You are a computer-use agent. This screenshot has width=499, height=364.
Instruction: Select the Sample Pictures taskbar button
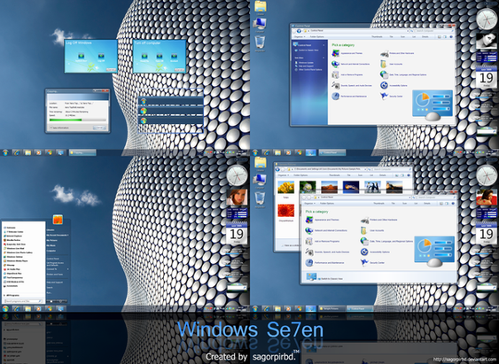click(x=331, y=309)
